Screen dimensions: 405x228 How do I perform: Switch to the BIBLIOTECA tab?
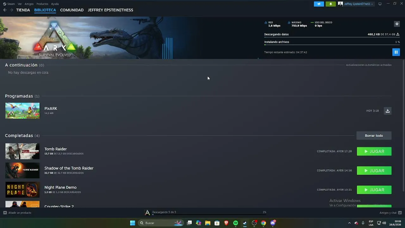click(x=45, y=10)
